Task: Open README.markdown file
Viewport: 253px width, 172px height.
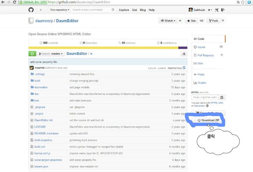Action: click(x=46, y=133)
